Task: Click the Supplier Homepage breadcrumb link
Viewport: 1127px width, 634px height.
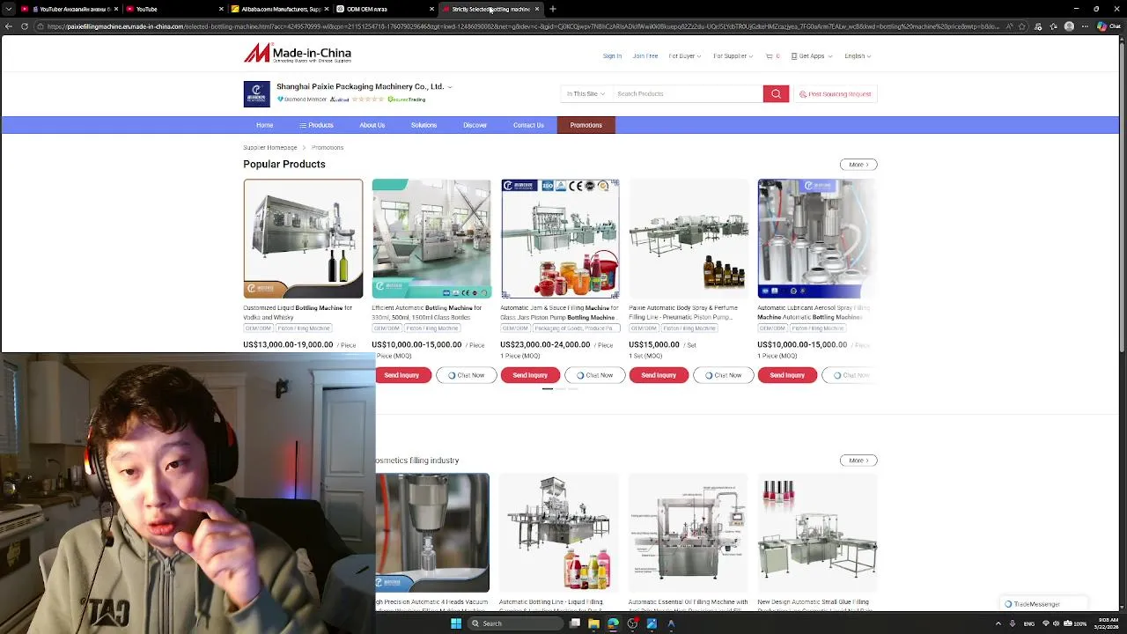Action: 270,147
